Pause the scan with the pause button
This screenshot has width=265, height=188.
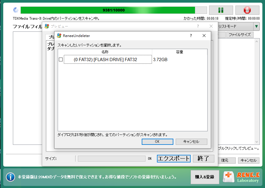pos(221,10)
